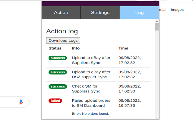The image size is (193, 120).
Task: Open the Images link on Google page
Action: click(177, 10)
